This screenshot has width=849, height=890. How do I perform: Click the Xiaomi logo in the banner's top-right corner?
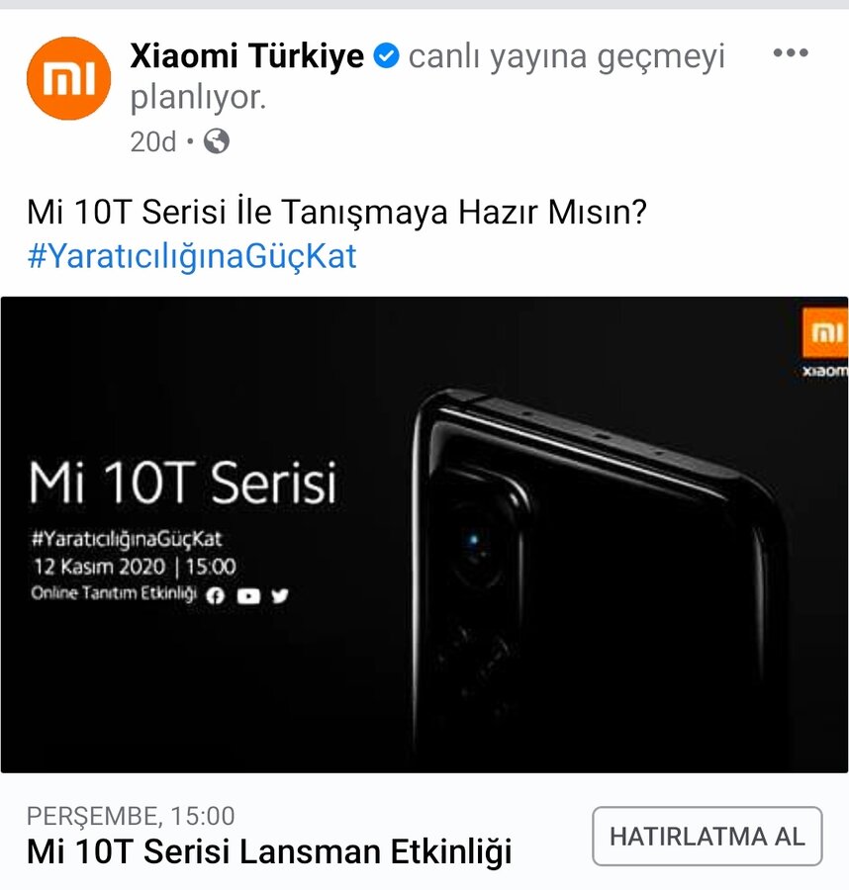click(824, 342)
